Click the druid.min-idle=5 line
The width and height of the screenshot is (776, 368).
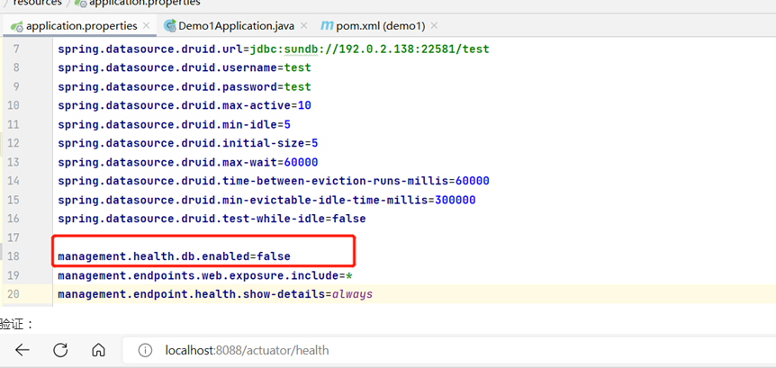click(x=175, y=124)
